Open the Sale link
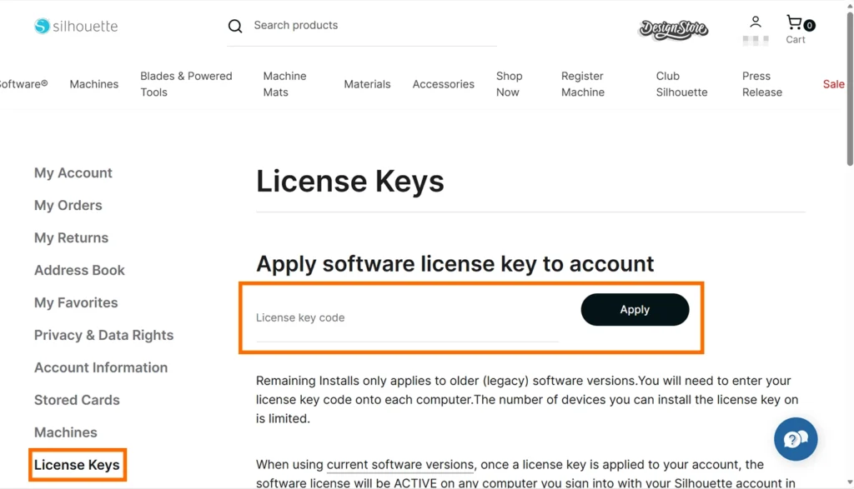The height and width of the screenshot is (489, 854). click(x=833, y=84)
